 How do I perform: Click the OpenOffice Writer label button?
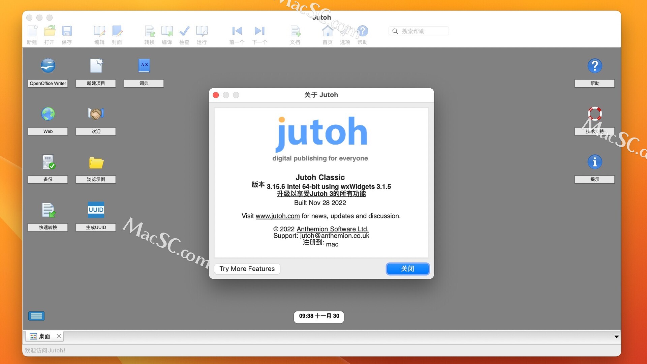pos(48,83)
